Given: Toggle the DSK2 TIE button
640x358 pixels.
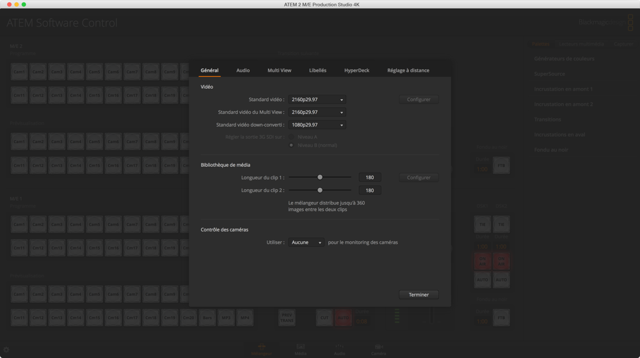Looking at the screenshot, I should point(501,224).
